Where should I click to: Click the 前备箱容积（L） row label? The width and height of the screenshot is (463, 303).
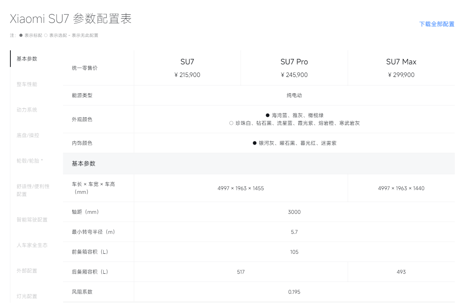90,252
